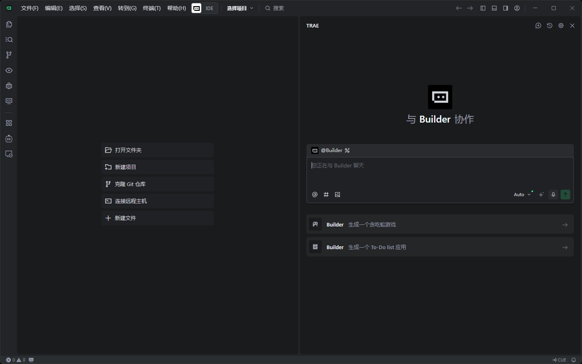Insert a # context reference in chat
This screenshot has width=582, height=364.
[x=326, y=195]
